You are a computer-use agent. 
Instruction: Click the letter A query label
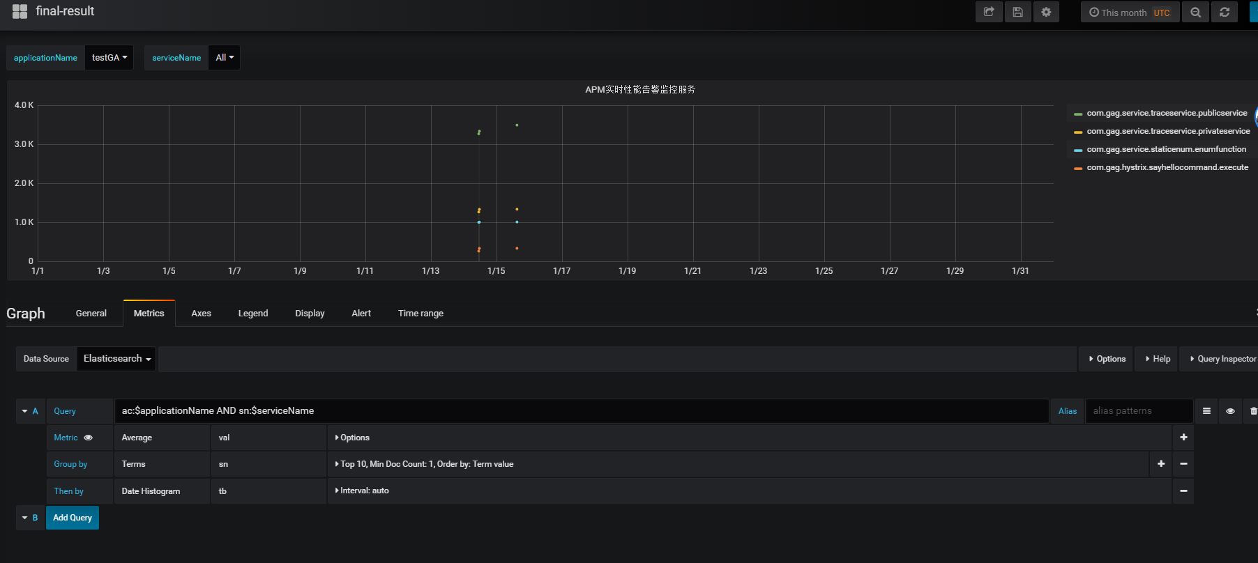[x=36, y=411]
